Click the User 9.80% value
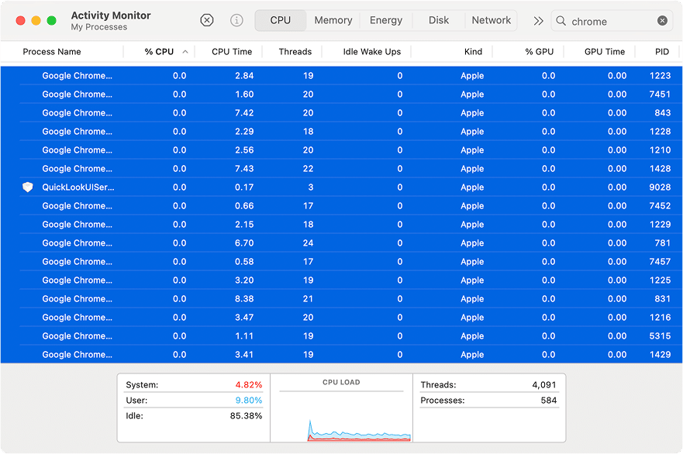The height and width of the screenshot is (454, 683). coord(249,401)
